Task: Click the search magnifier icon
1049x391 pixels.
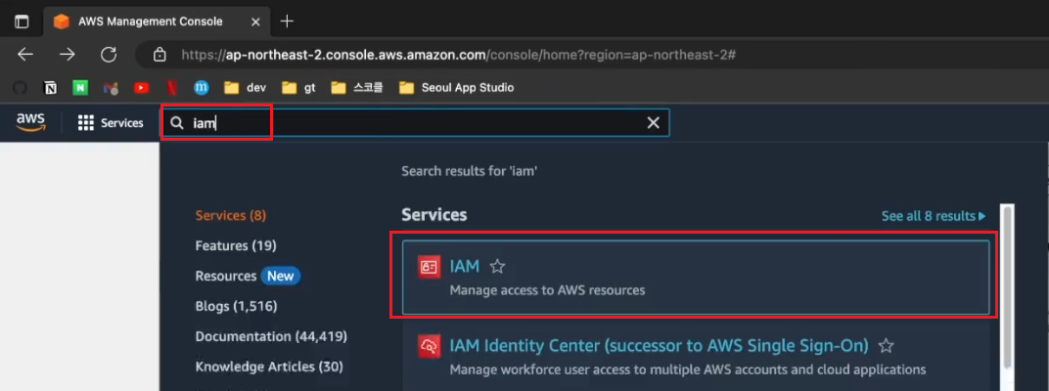Action: tap(177, 123)
